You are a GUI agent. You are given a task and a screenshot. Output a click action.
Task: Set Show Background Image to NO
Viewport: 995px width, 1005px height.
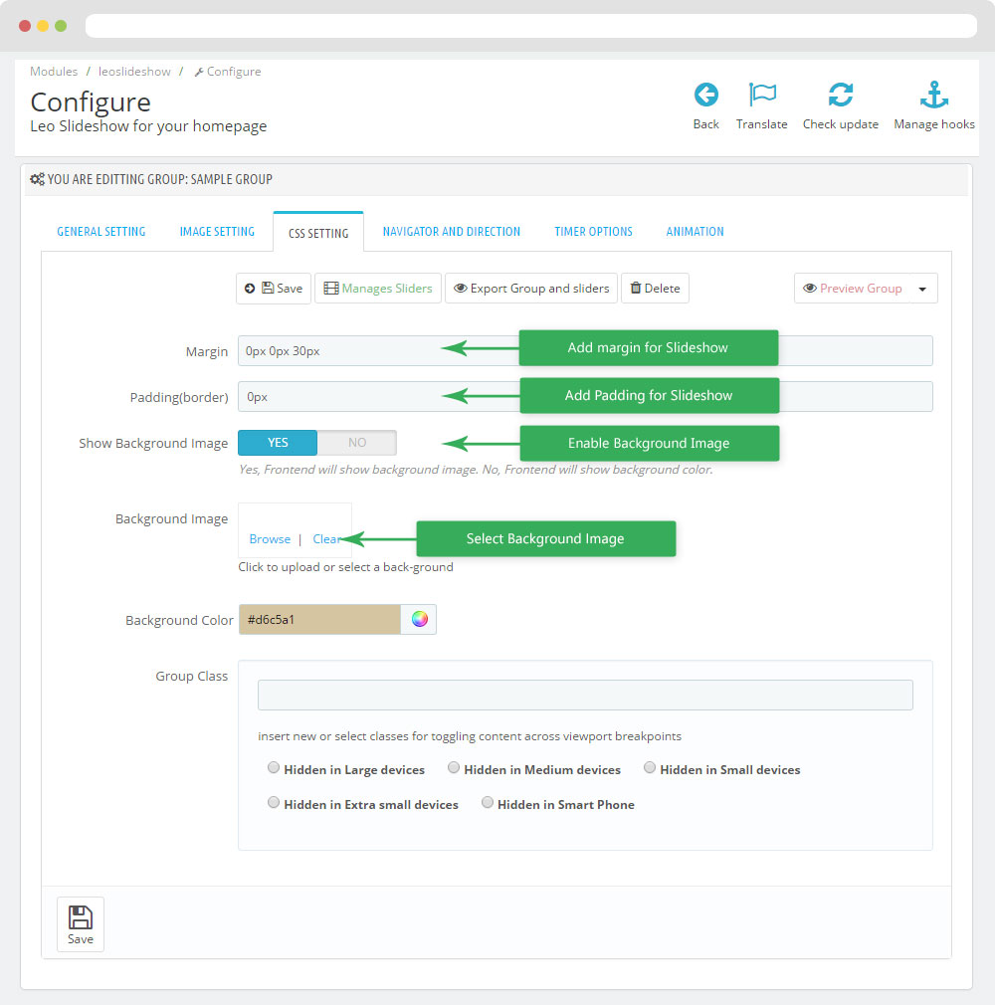pos(357,443)
